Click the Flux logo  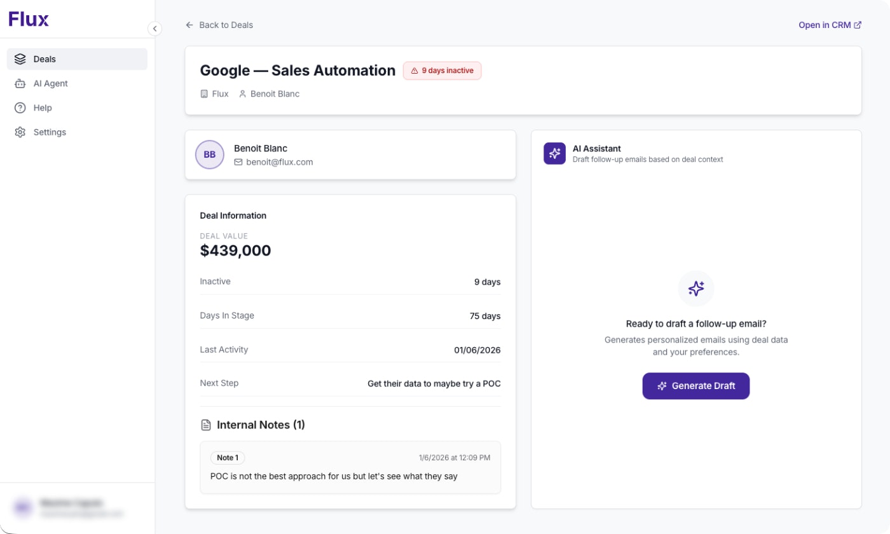coord(29,19)
